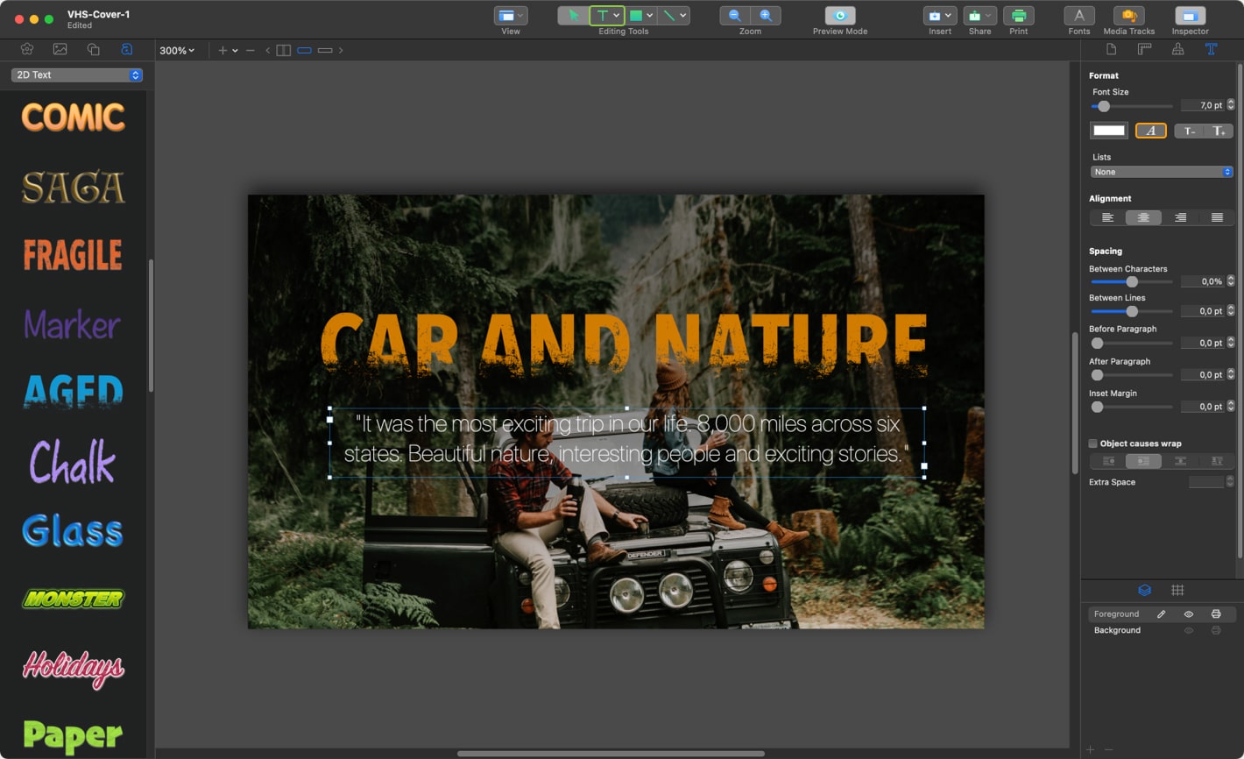This screenshot has width=1244, height=759.
Task: Open the Text inspector tab
Action: pyautogui.click(x=1212, y=50)
